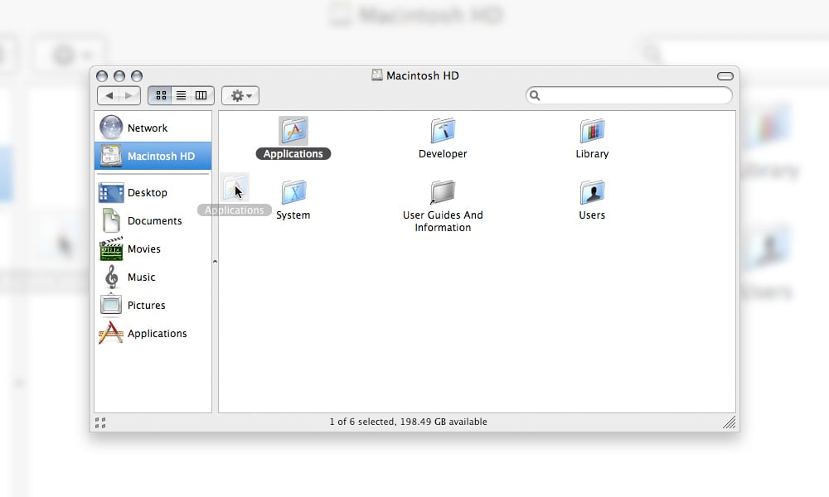Close the Macintosh HD window
This screenshot has width=829, height=497.
tap(102, 76)
